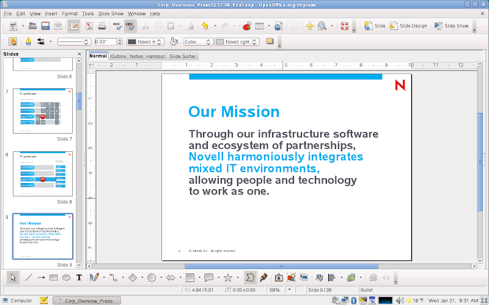Insert a table

coord(259,26)
